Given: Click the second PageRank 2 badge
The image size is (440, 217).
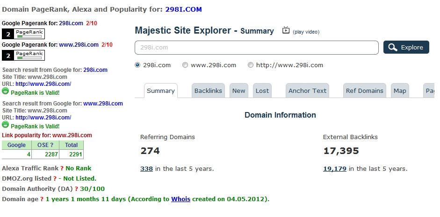Looking at the screenshot, I should click(x=23, y=56).
